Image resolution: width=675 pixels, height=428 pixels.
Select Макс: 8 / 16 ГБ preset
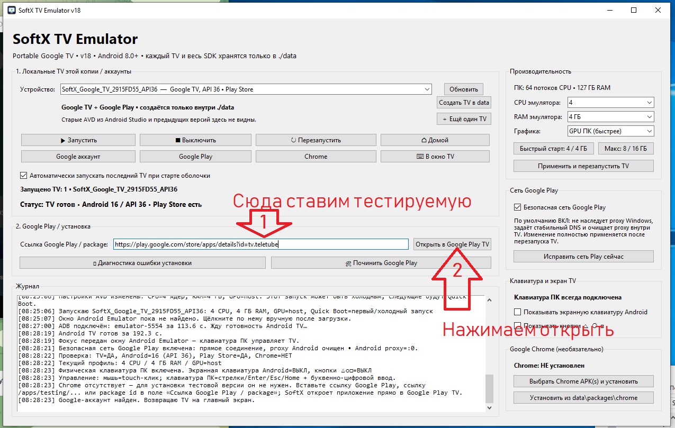[626, 149]
